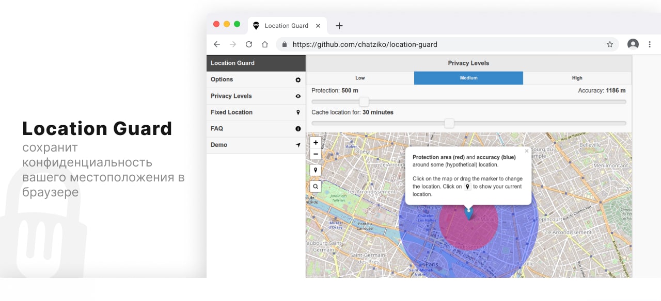
Task: Open the Demo sidebar entry
Action: (x=256, y=145)
